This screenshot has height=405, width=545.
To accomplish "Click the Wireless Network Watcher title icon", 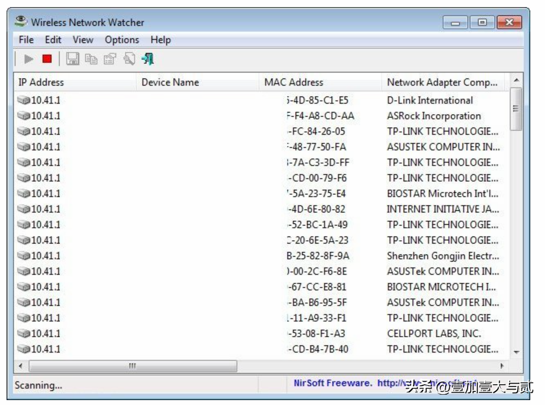I will click(21, 21).
